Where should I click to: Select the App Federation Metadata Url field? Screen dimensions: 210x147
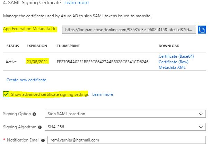pos(129,30)
